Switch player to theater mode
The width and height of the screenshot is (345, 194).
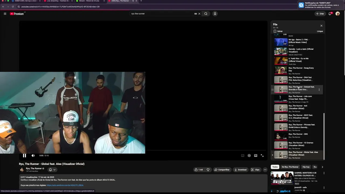[256, 155]
